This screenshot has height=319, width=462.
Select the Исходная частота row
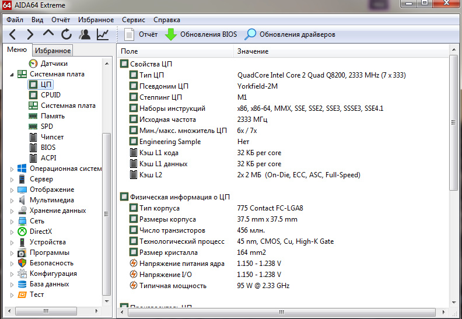[283, 120]
